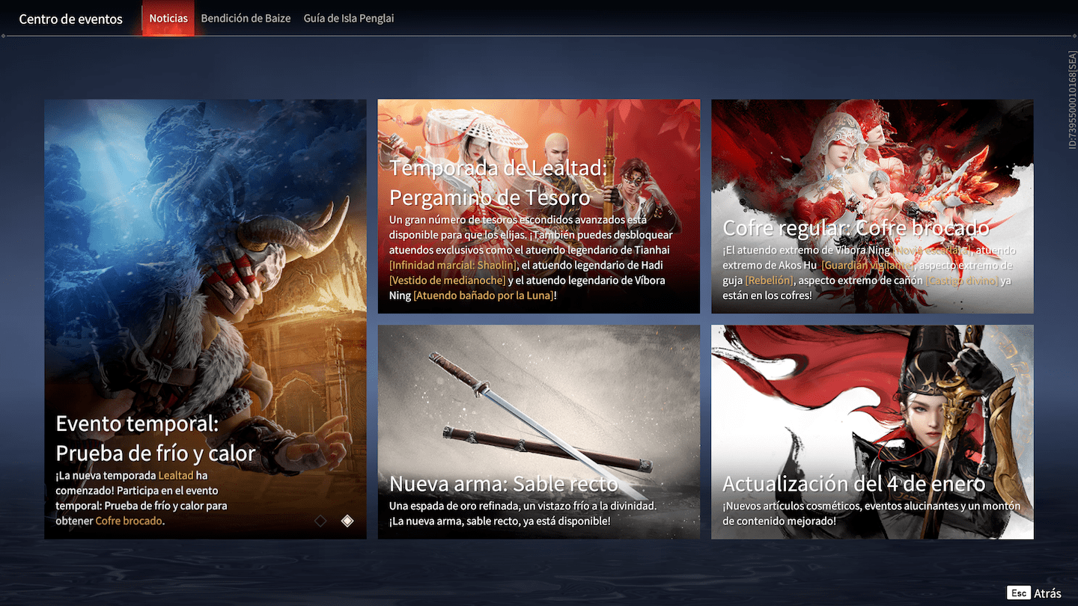Click the [Guardián vigilante] link
This screenshot has height=606, width=1078.
(868, 266)
